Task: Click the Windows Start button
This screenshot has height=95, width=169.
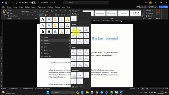Action: (48, 92)
